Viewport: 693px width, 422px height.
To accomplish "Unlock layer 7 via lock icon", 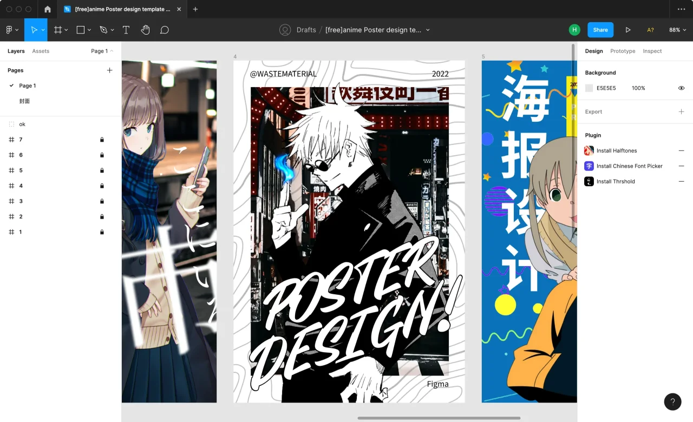I will tap(102, 140).
